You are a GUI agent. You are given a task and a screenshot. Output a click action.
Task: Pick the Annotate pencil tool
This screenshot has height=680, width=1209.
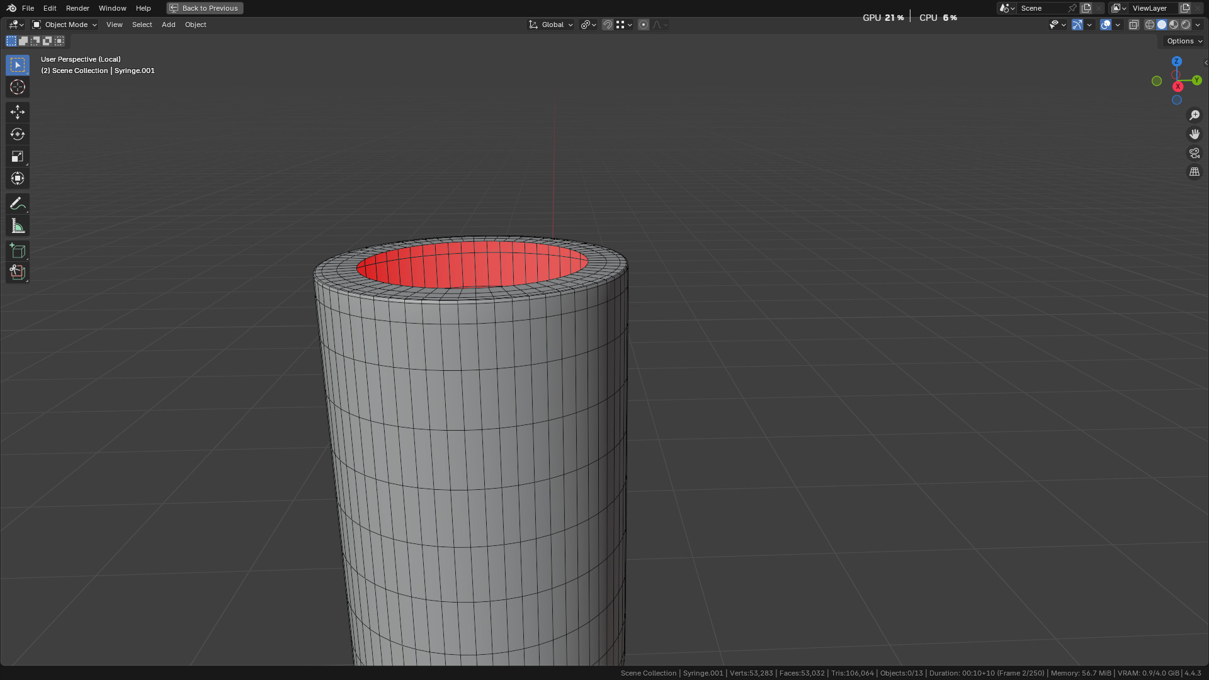(x=18, y=203)
